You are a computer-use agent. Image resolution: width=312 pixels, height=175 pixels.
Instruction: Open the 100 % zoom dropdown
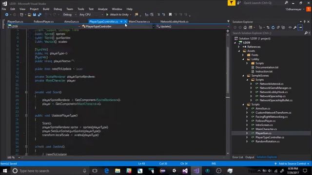point(19,157)
